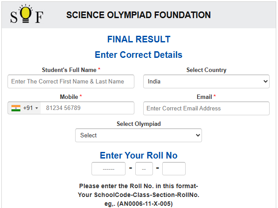The width and height of the screenshot is (278, 208).
Task: Expand the Select Olympiad dropdown
Action: click(138, 135)
